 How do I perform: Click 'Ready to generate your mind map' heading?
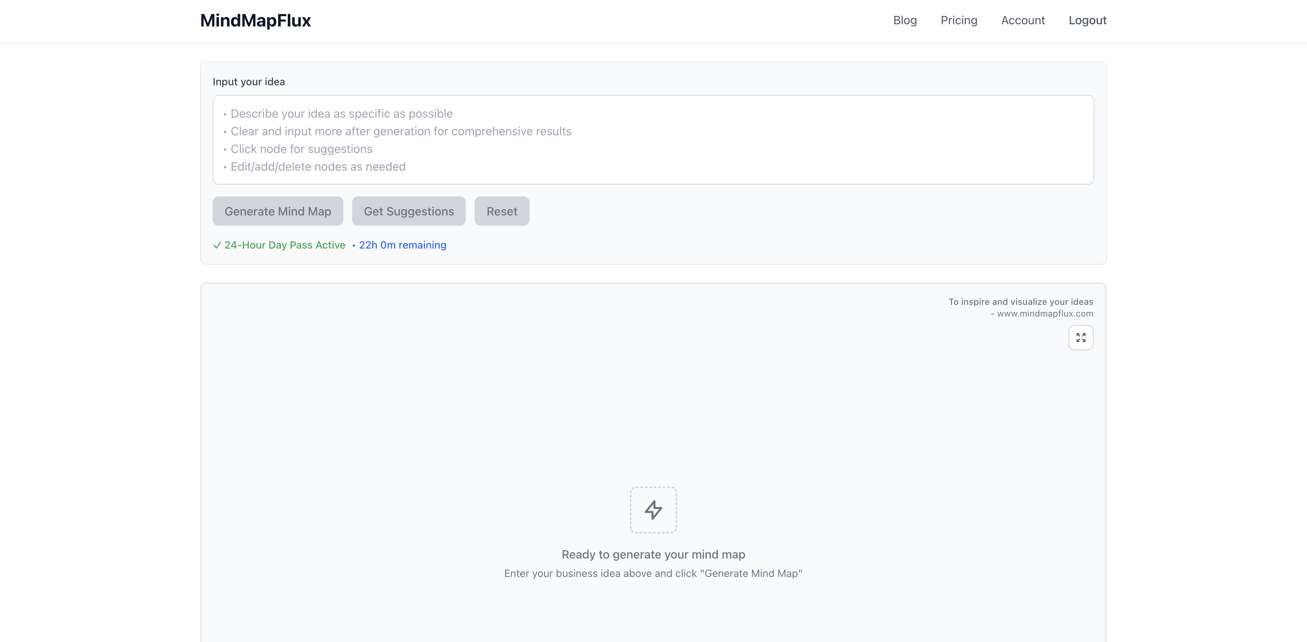[653, 554]
